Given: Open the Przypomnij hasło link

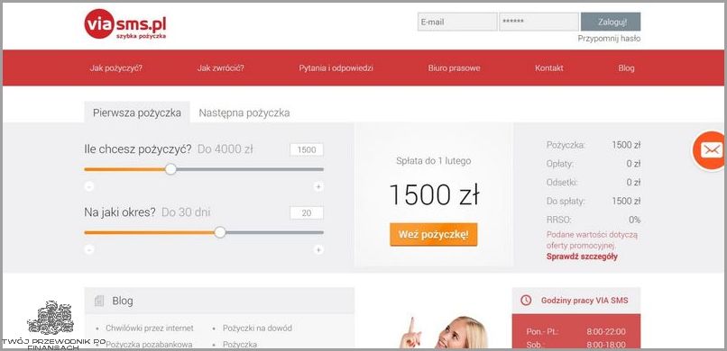Looking at the screenshot, I should tap(609, 39).
